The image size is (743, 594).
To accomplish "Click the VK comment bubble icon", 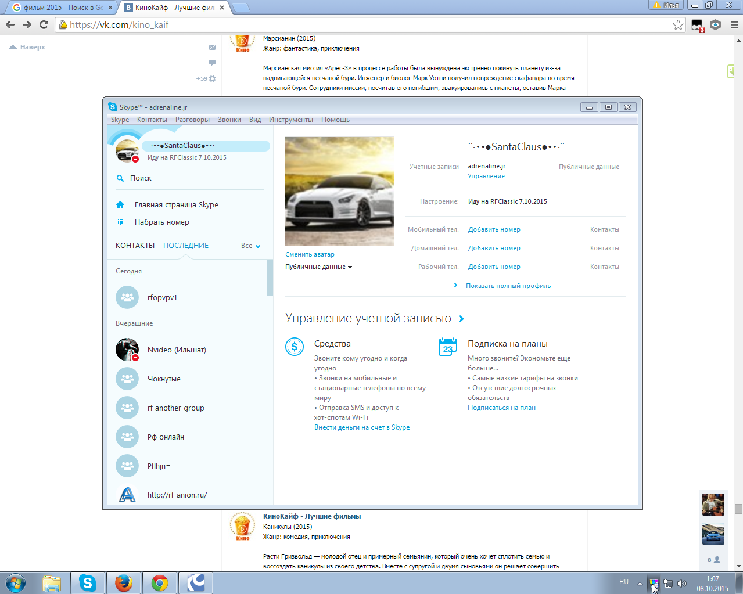I will coord(212,62).
